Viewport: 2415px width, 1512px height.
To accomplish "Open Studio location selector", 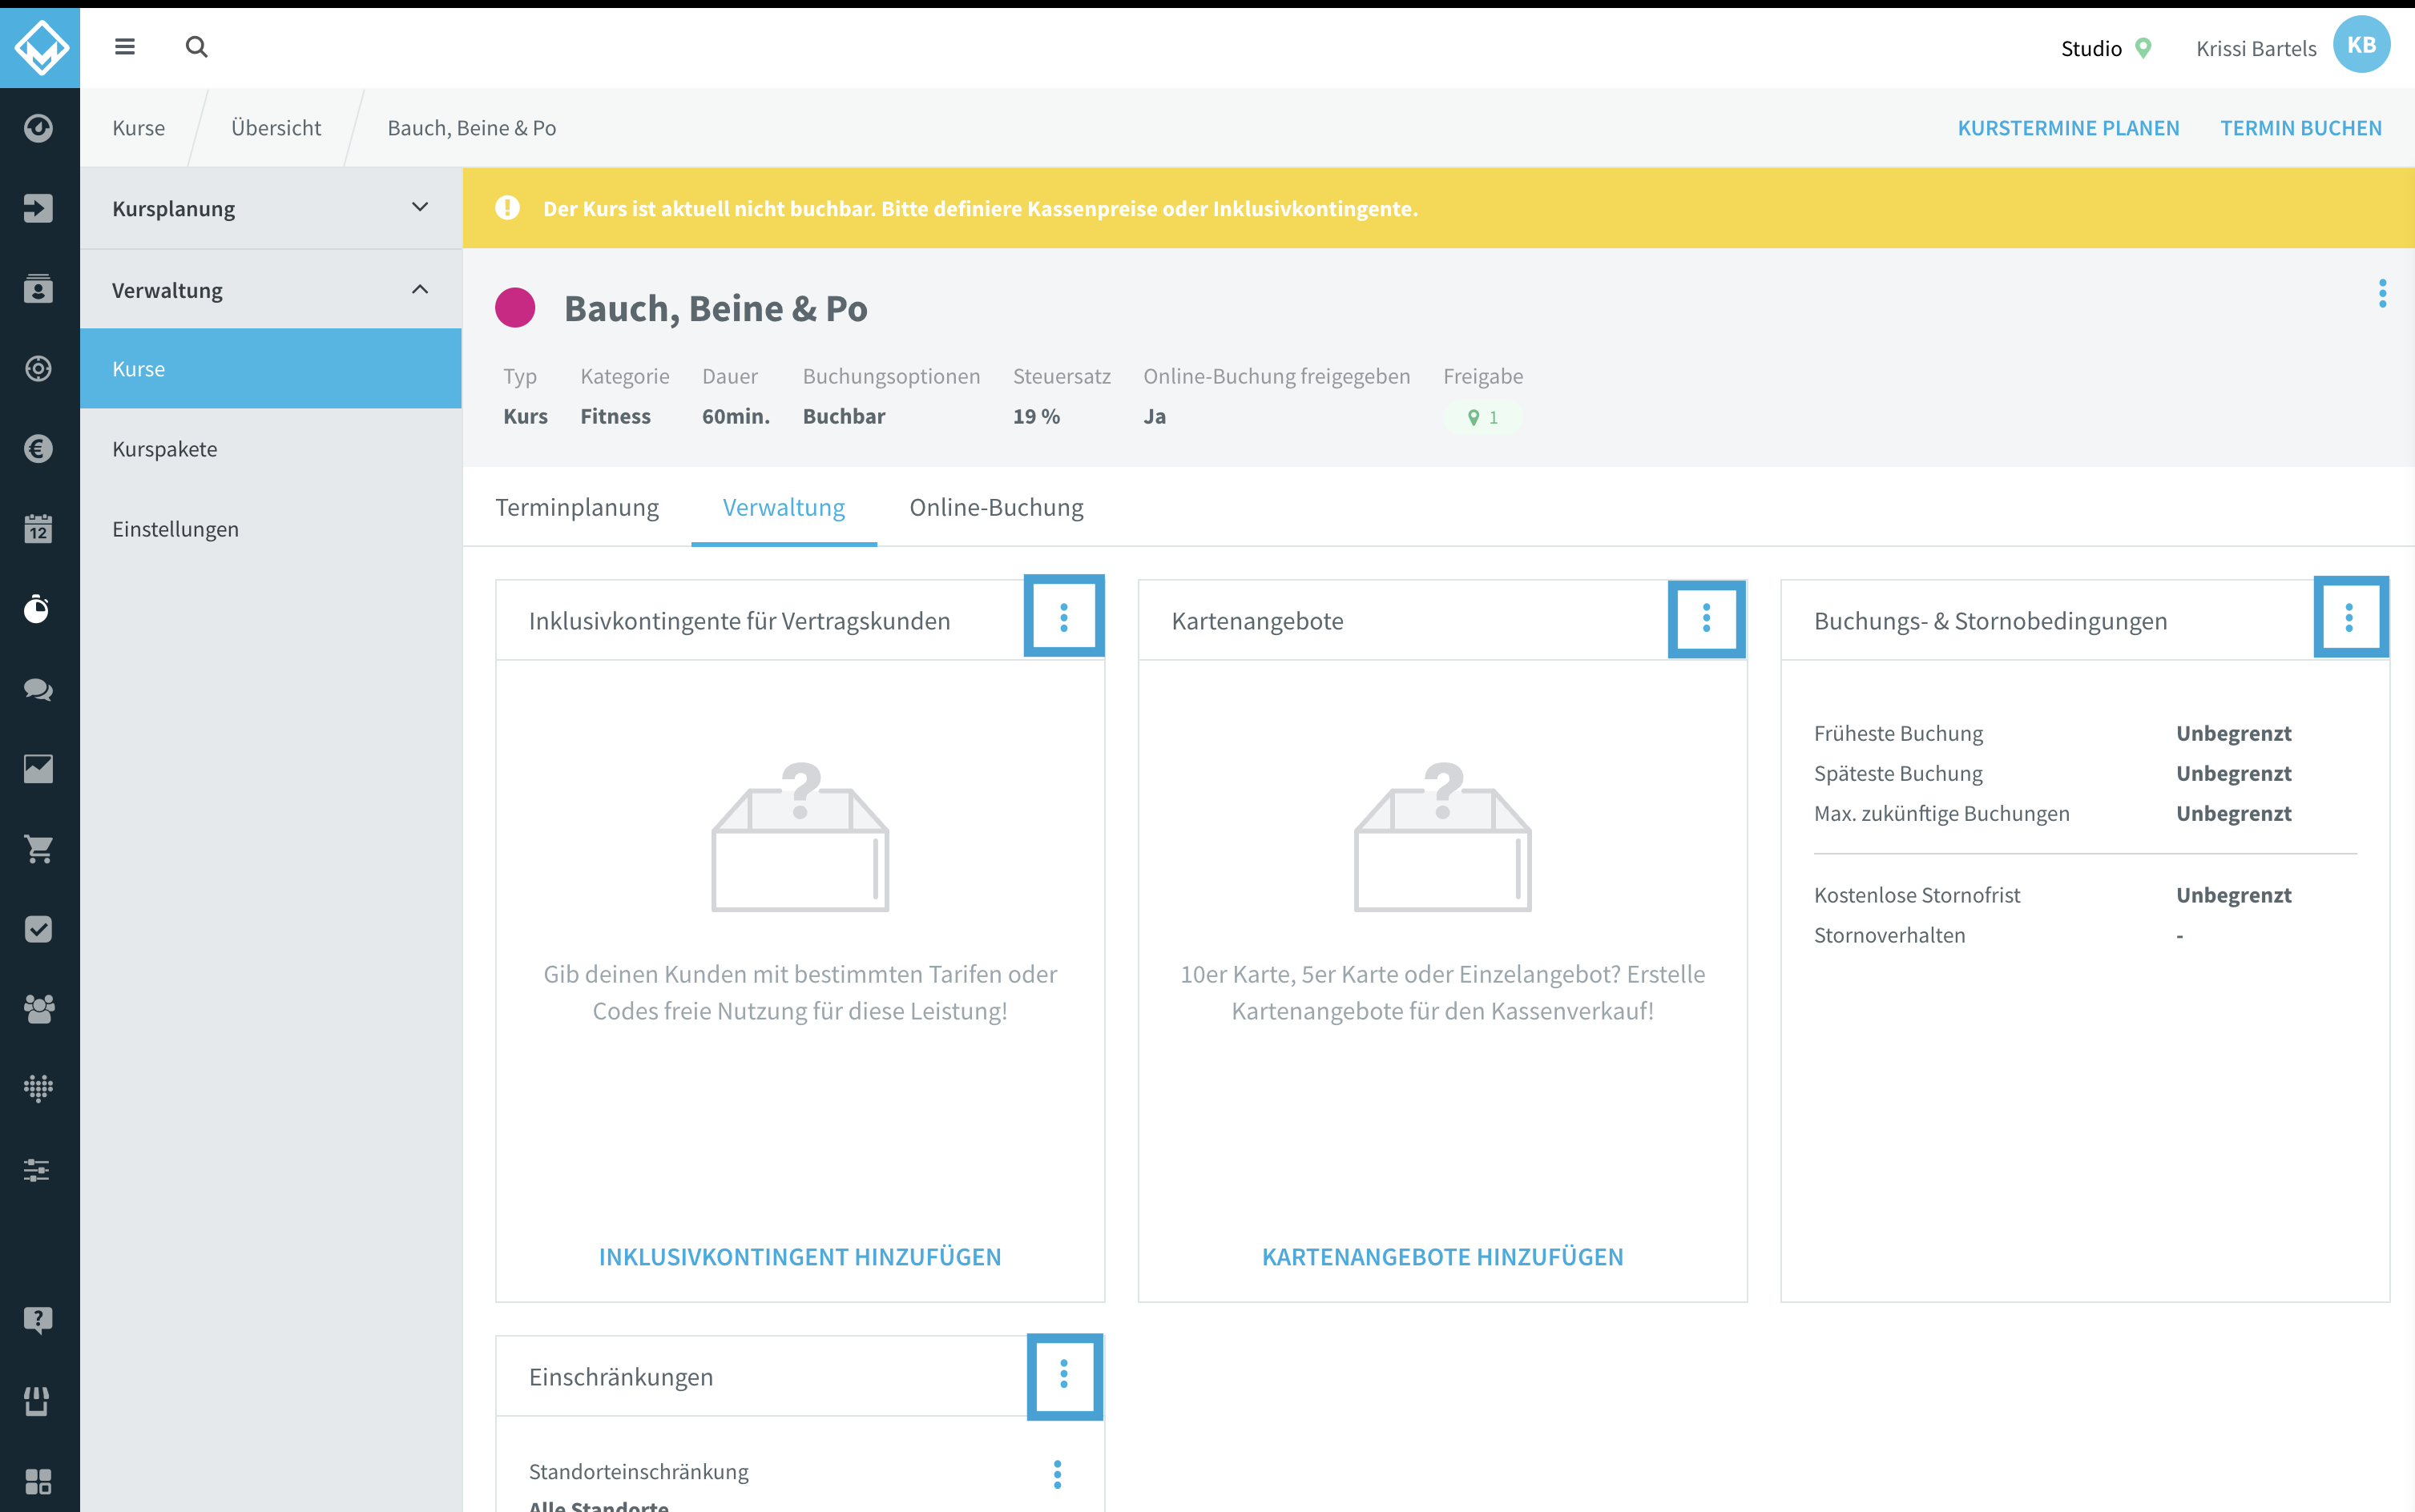I will [x=2105, y=48].
